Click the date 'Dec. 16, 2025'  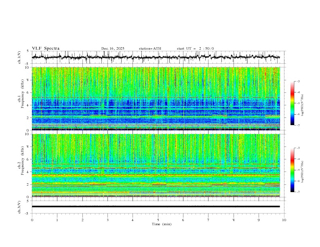(x=113, y=48)
